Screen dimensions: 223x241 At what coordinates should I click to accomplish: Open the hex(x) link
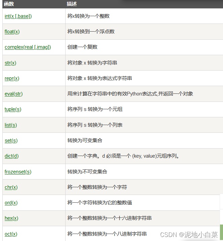11,218
